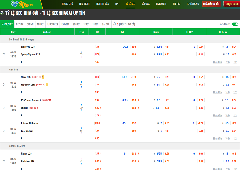Select 18BET bookmaker tab
Image resolution: width=240 pixels, height=171 pixels.
pyautogui.click(x=95, y=24)
